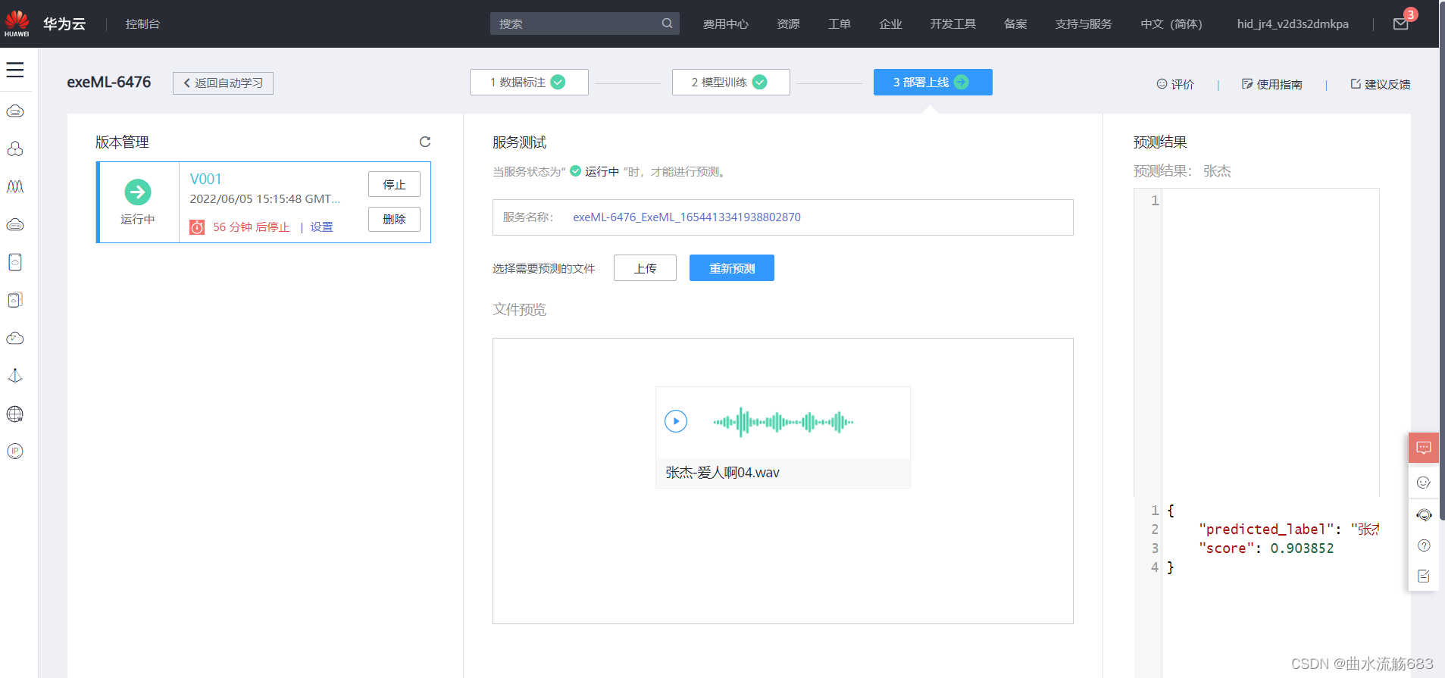The width and height of the screenshot is (1445, 678).
Task: Click the wave-shaped sidebar icon
Action: click(15, 186)
